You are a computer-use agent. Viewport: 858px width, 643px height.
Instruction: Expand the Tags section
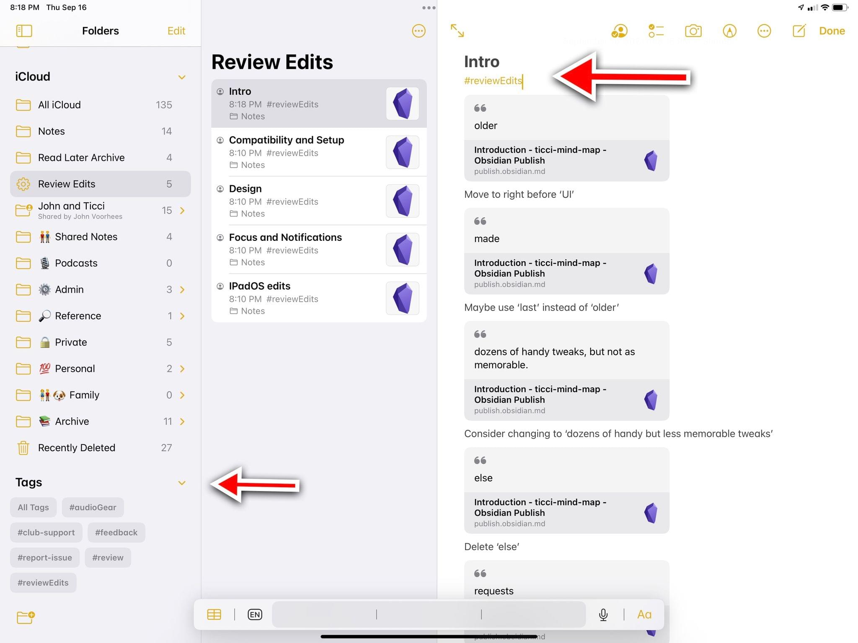point(181,482)
